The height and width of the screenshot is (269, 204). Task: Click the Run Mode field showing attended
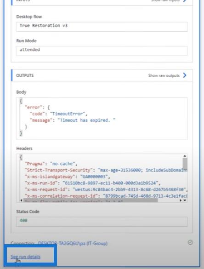coord(102,51)
